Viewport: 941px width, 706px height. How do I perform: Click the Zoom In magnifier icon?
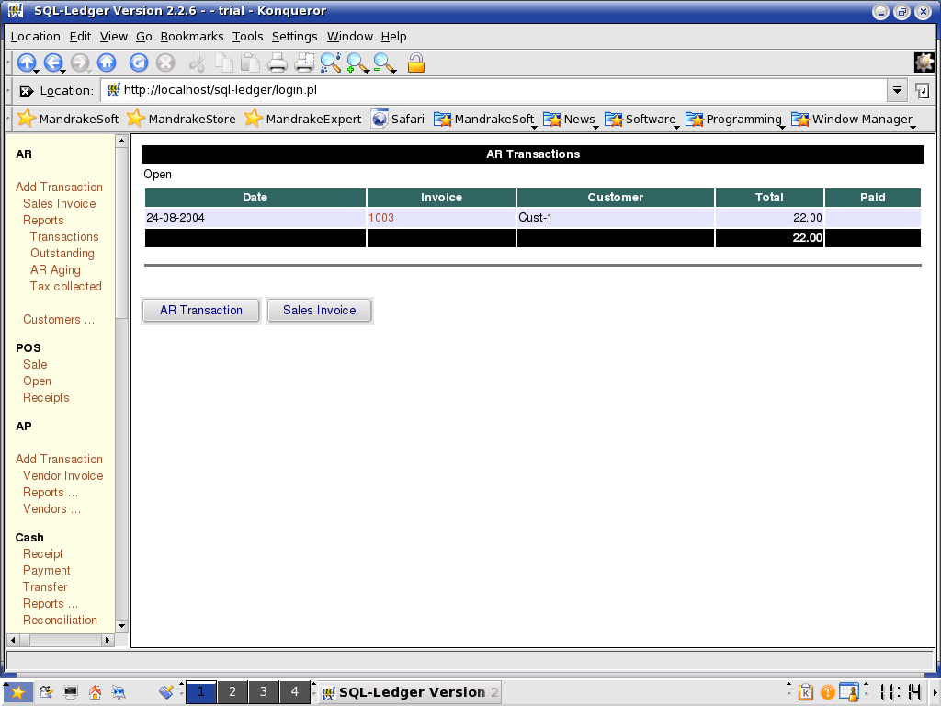[357, 63]
